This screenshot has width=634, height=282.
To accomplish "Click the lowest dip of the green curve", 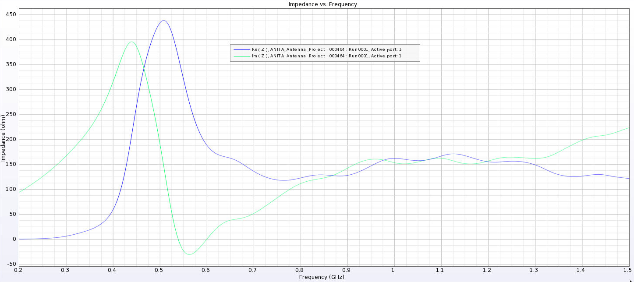I will click(x=189, y=254).
